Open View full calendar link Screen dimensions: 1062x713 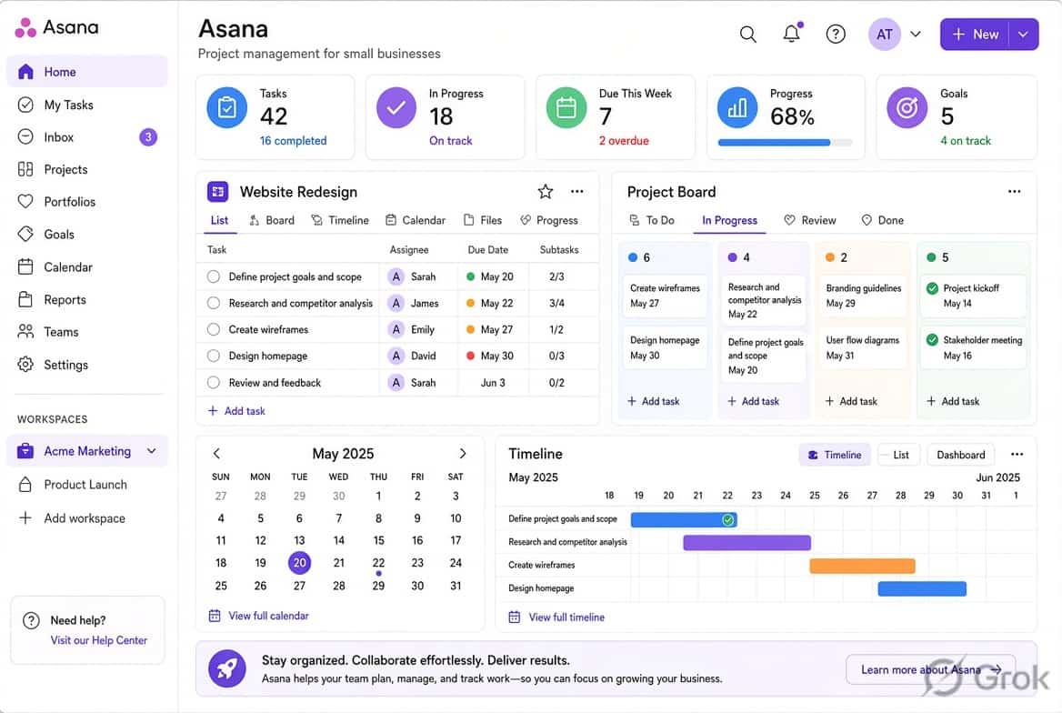pyautogui.click(x=259, y=616)
